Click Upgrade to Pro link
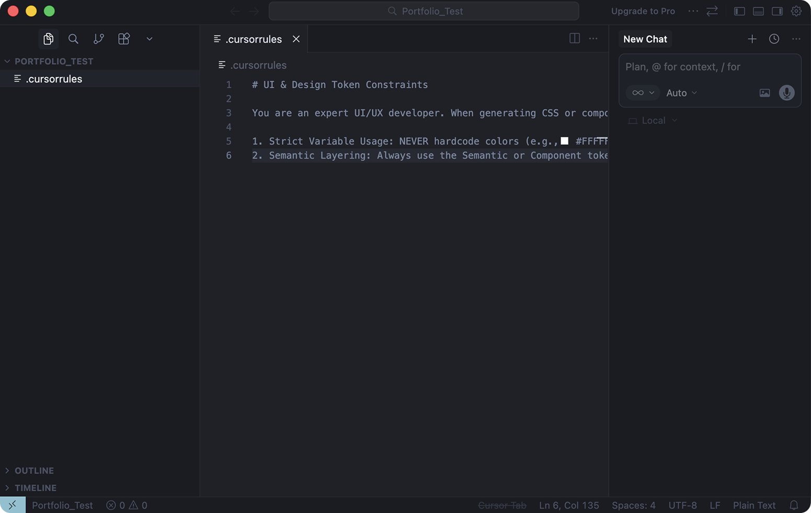The height and width of the screenshot is (513, 811). [643, 11]
